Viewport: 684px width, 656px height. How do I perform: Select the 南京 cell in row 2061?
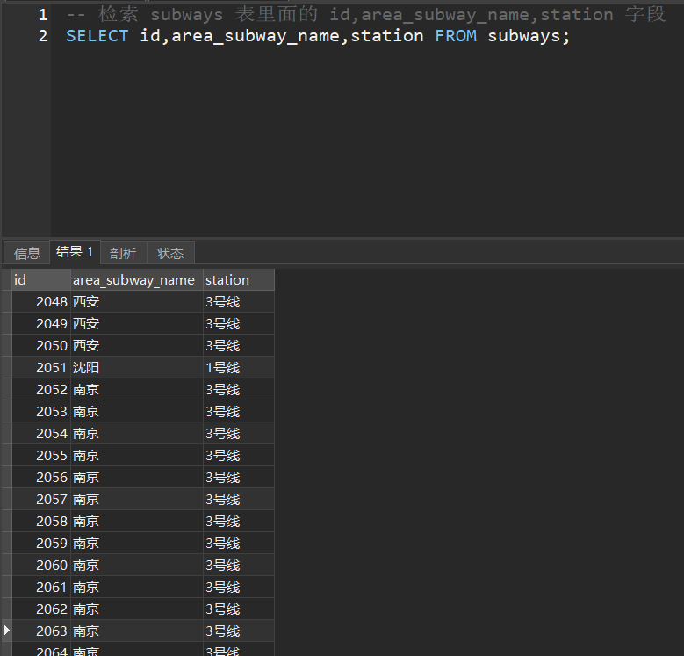pyautogui.click(x=137, y=588)
